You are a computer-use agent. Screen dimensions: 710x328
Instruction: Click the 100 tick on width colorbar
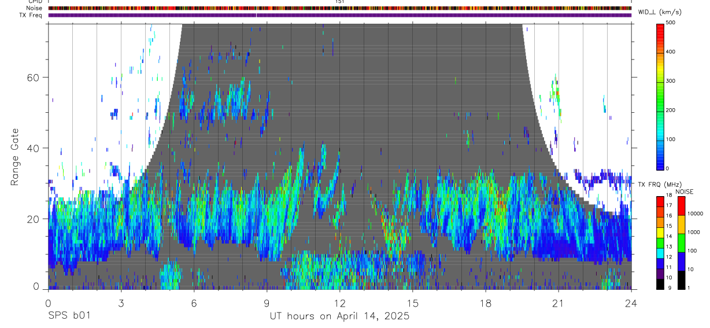pyautogui.click(x=672, y=139)
